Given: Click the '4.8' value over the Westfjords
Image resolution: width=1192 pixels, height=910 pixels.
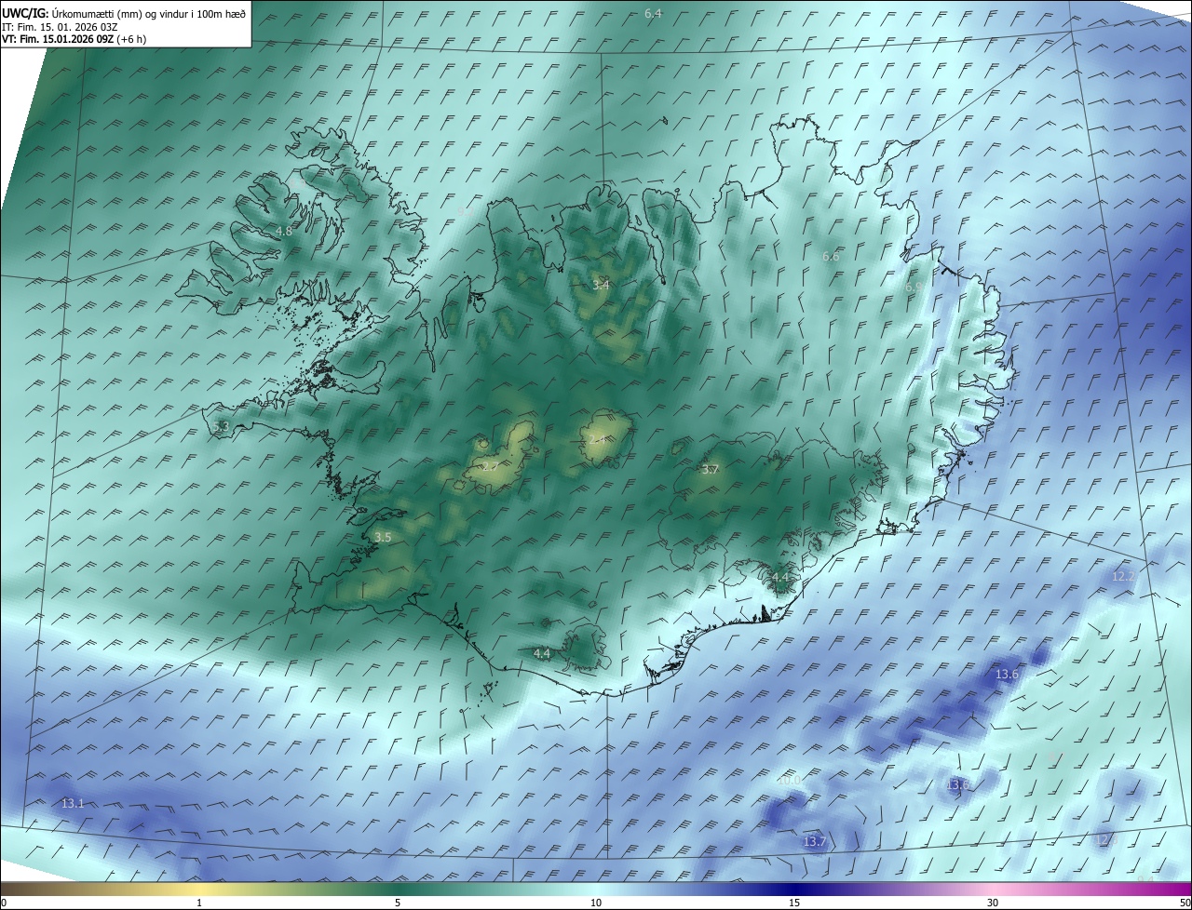Looking at the screenshot, I should (284, 231).
